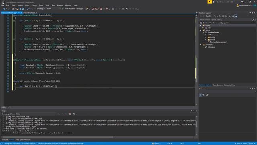257x145 pixels.
Task: Open the Debug menu
Action: pos(34,5)
